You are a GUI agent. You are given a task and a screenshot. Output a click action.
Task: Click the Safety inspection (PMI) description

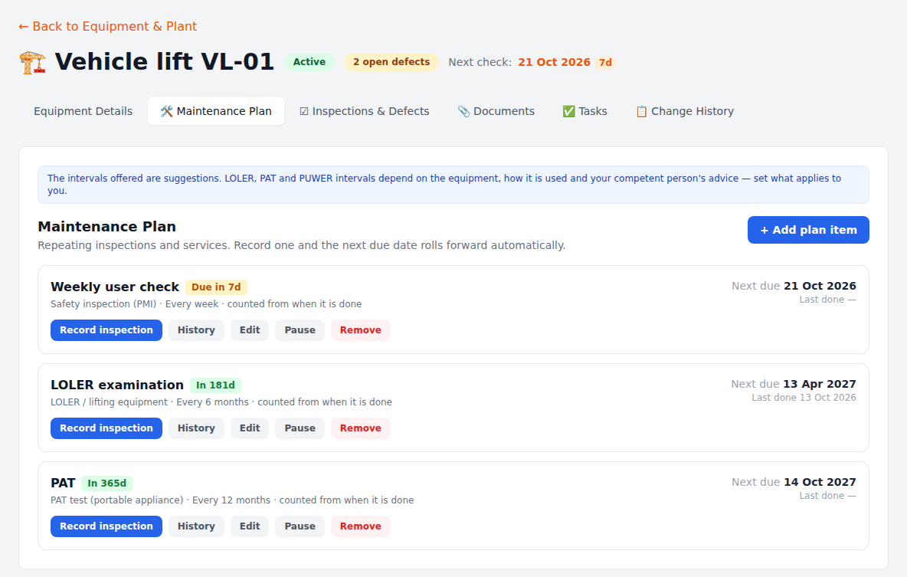click(206, 304)
